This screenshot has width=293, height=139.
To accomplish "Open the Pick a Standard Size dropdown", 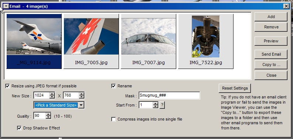I will [x=81, y=105].
